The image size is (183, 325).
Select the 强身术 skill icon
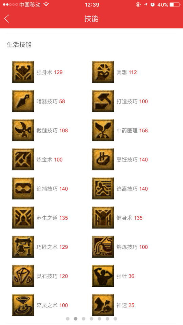tap(23, 72)
